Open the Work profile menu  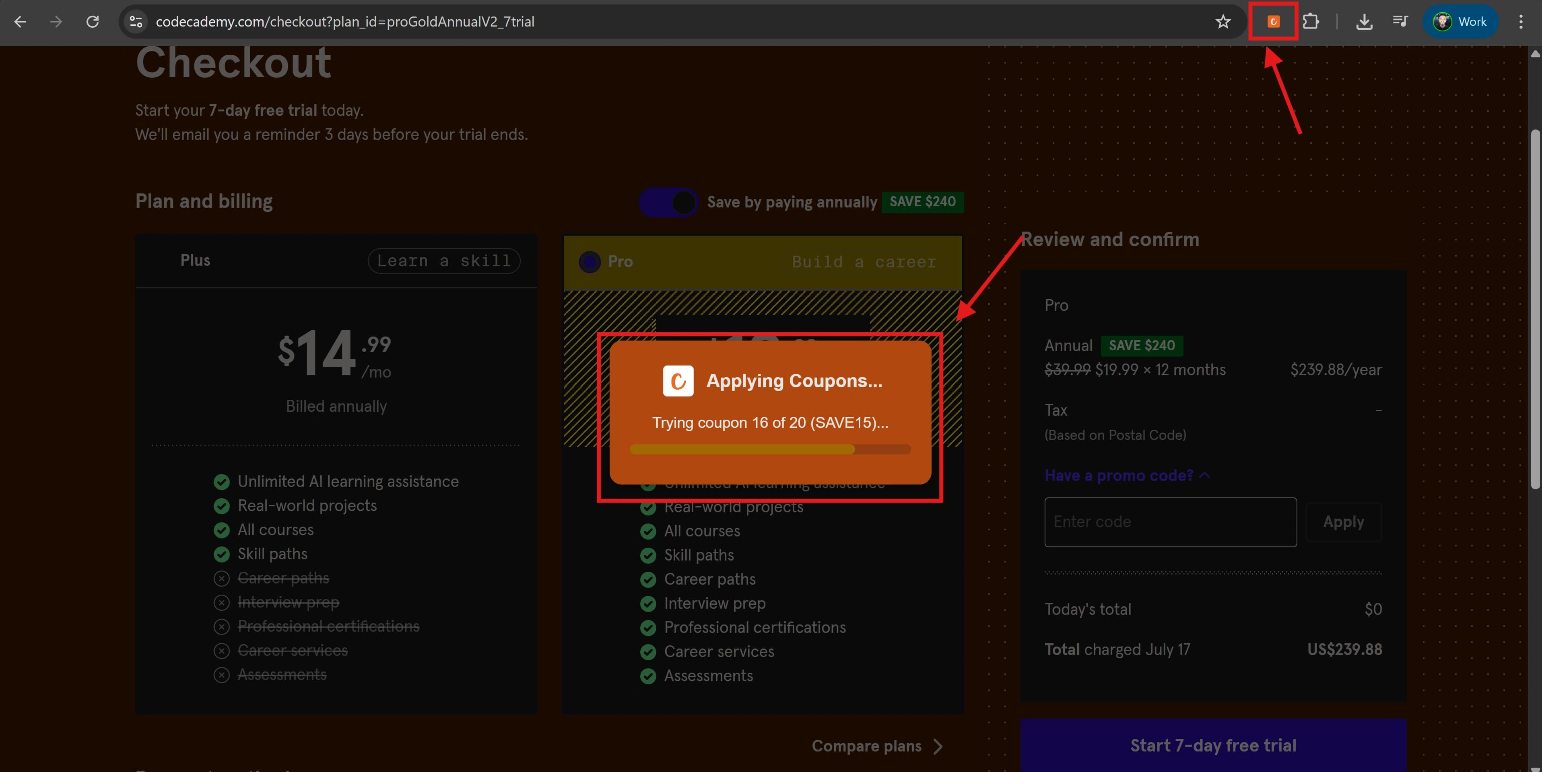(1460, 22)
